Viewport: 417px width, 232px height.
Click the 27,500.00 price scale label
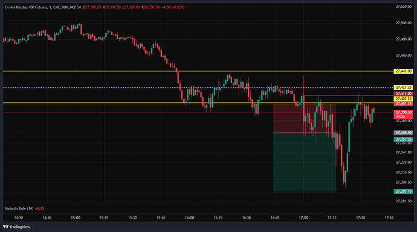[404, 23]
